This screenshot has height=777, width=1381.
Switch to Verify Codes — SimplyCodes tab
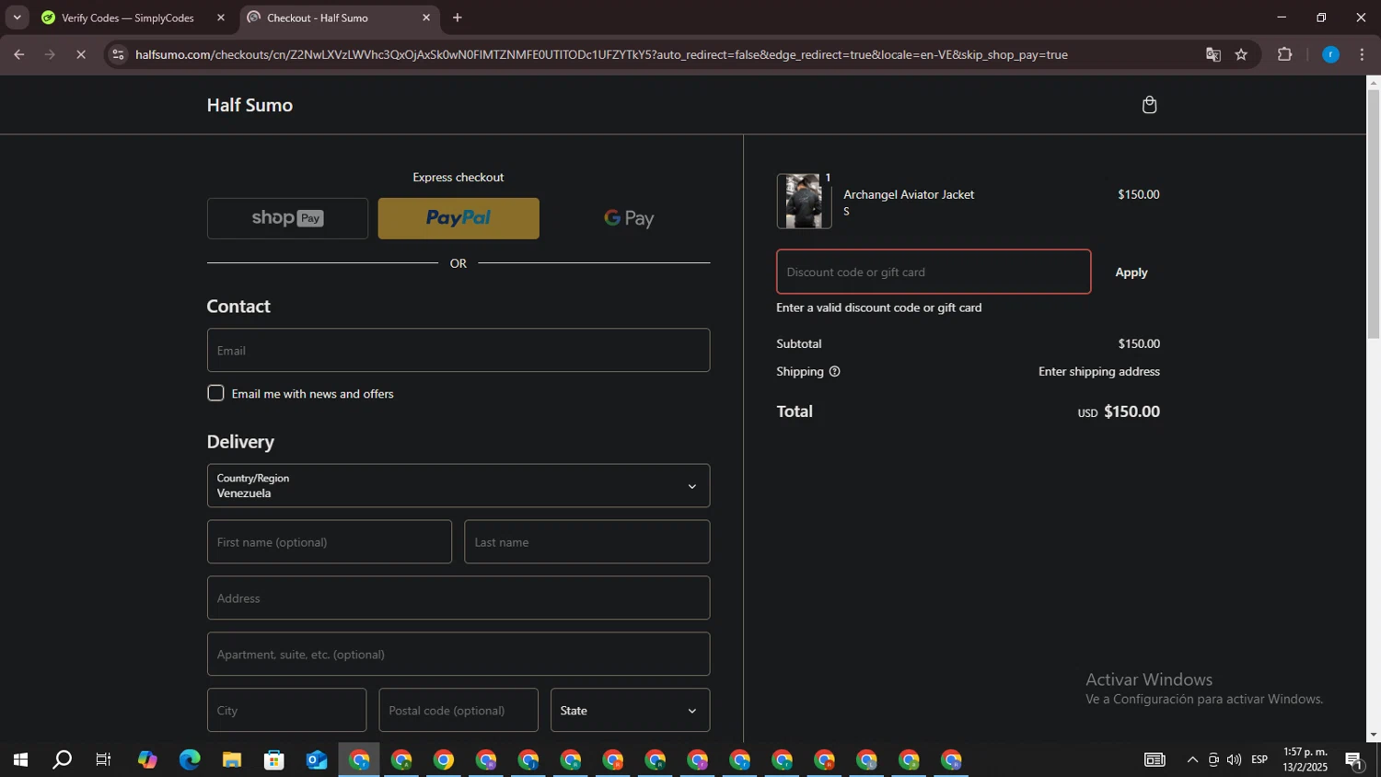pos(127,17)
